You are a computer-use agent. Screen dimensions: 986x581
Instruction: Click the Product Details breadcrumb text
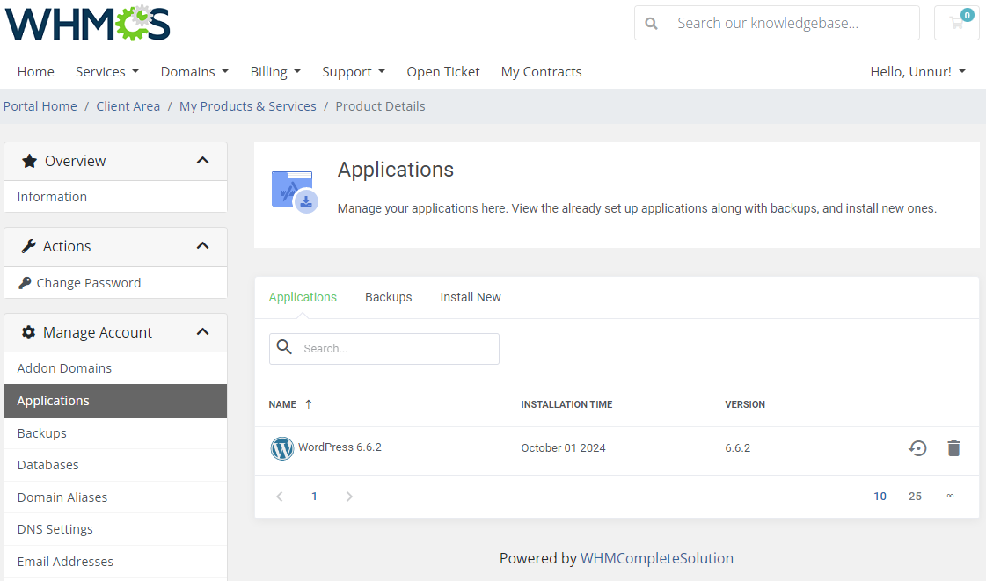tap(381, 106)
